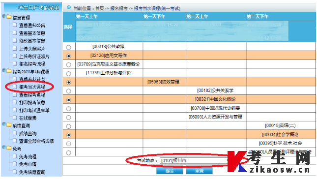Select radio for [00015]英语(二)
This screenshot has height=179, width=317.
(69, 126)
